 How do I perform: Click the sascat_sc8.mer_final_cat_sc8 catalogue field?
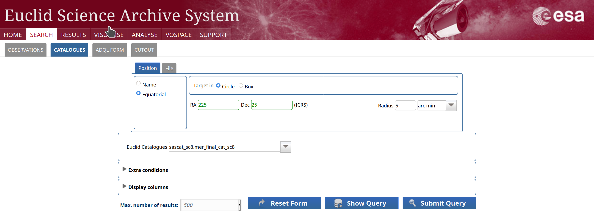[224, 147]
